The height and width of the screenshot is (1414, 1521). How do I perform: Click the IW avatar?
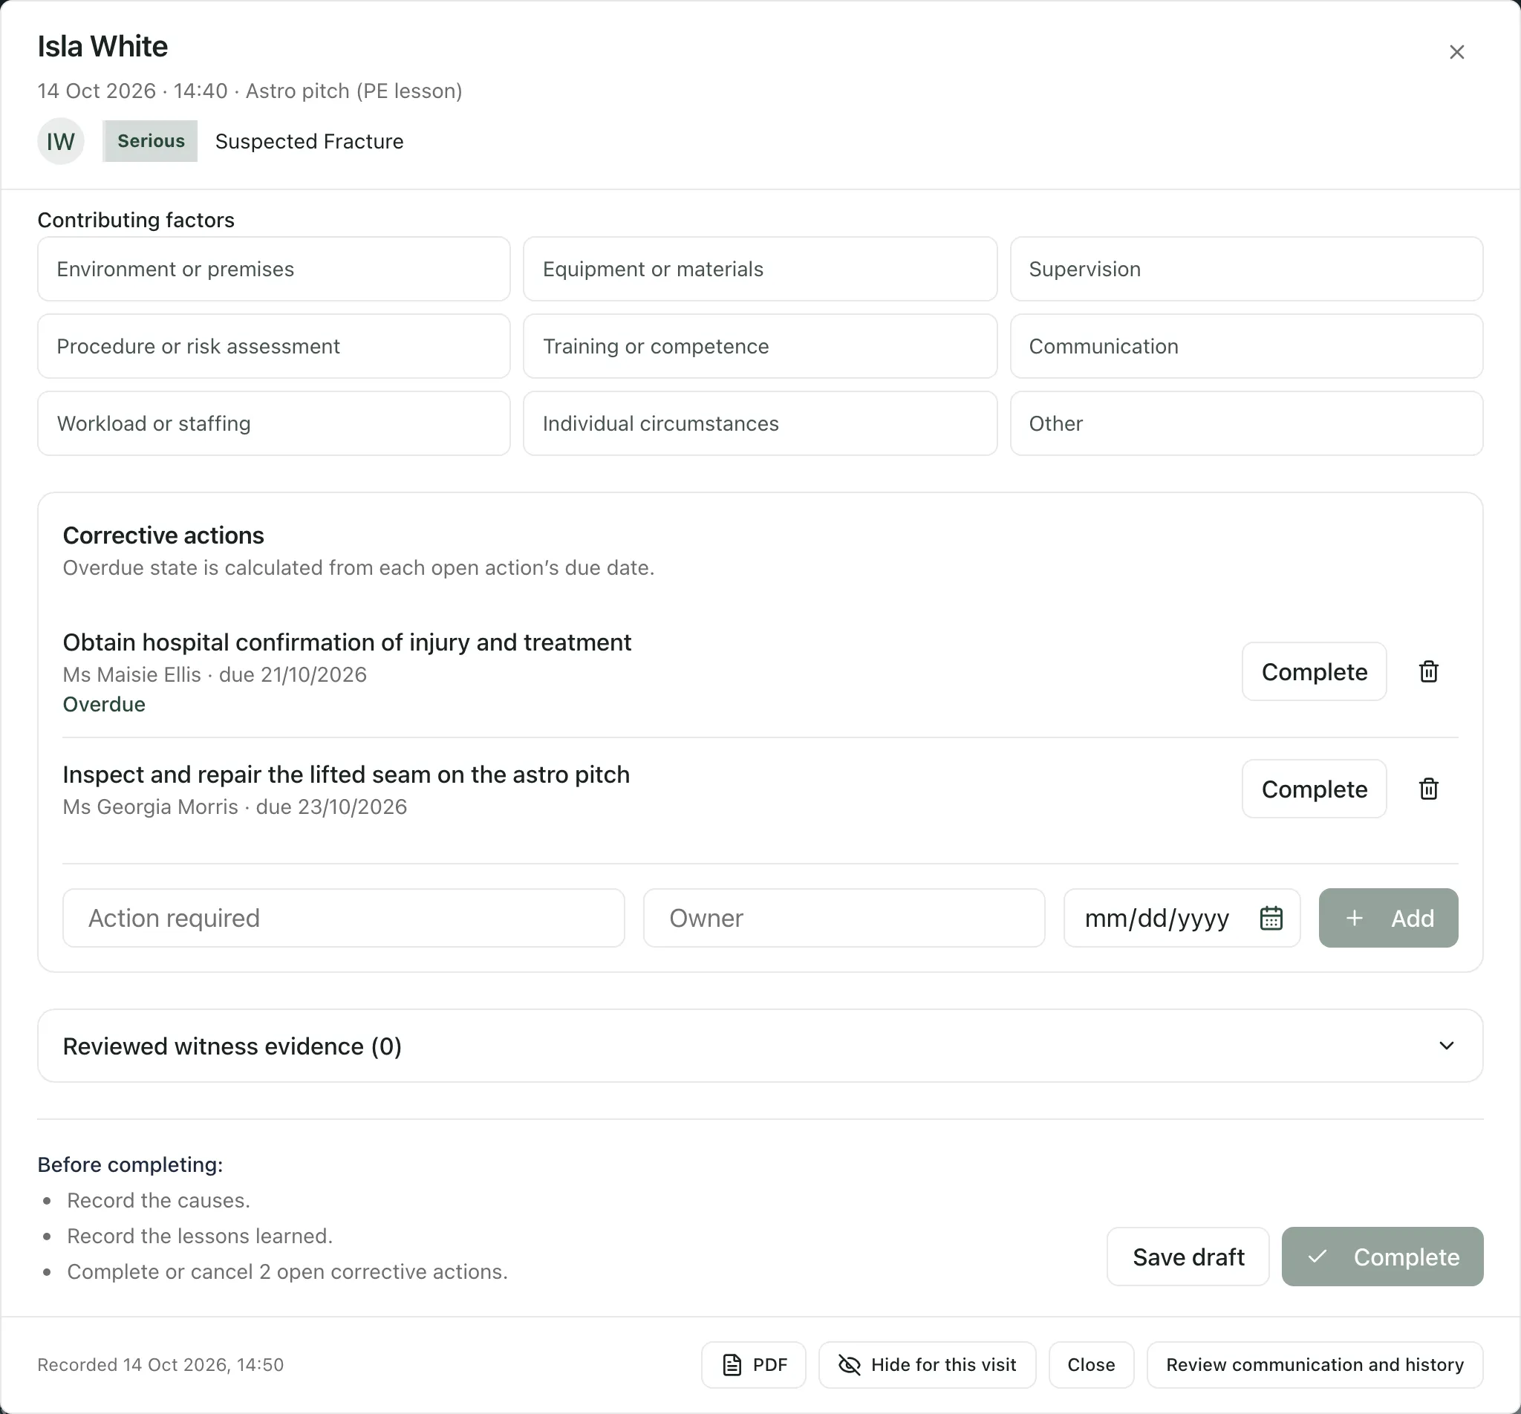click(60, 141)
